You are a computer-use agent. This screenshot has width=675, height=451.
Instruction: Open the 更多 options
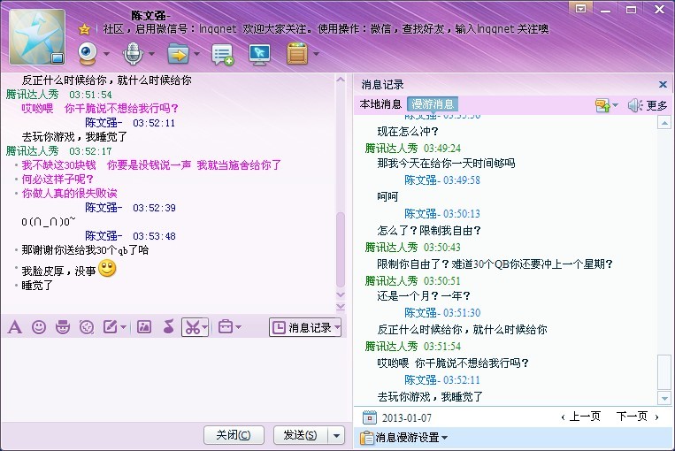[656, 105]
